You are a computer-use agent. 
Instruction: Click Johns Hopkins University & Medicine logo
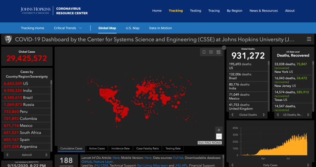point(35,11)
